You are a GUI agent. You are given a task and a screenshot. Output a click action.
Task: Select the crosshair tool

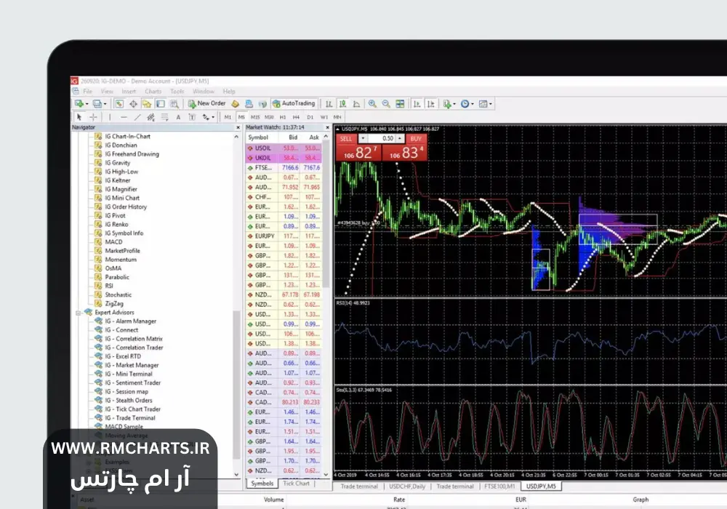coord(93,117)
